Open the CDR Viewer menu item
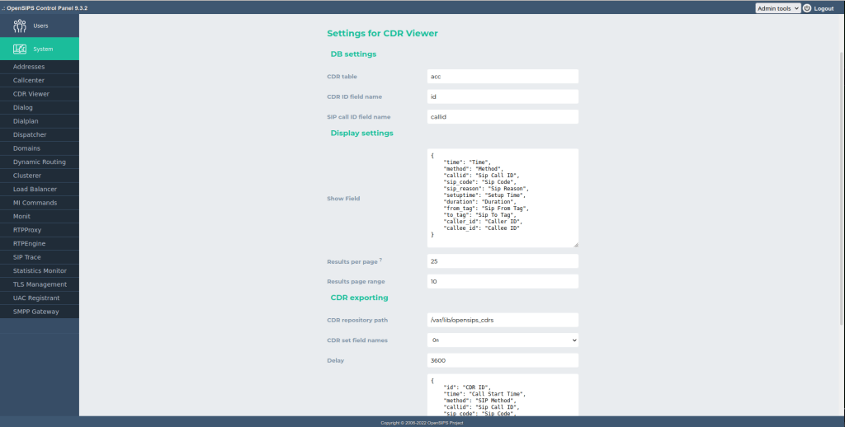The image size is (845, 427). pyautogui.click(x=31, y=94)
